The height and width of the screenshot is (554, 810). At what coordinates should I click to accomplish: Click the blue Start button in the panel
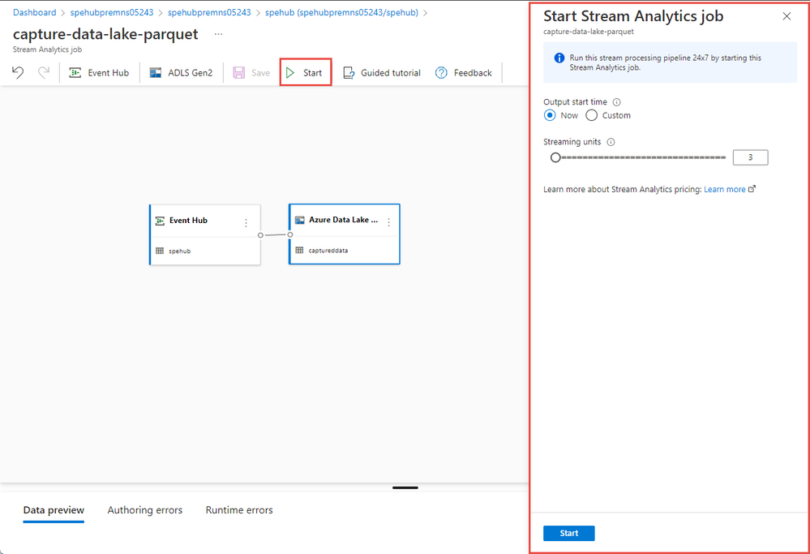568,534
